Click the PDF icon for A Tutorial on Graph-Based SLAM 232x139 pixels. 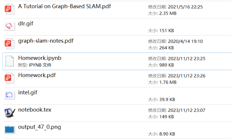pyautogui.click(x=9, y=9)
